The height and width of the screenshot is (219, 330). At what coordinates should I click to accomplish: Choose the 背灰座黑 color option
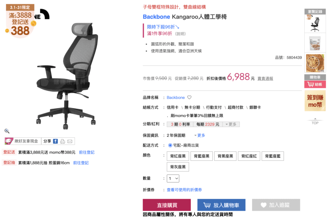click(x=178, y=167)
